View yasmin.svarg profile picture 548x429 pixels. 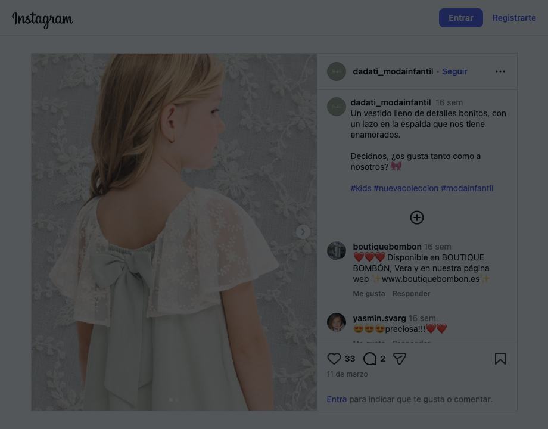click(x=336, y=322)
